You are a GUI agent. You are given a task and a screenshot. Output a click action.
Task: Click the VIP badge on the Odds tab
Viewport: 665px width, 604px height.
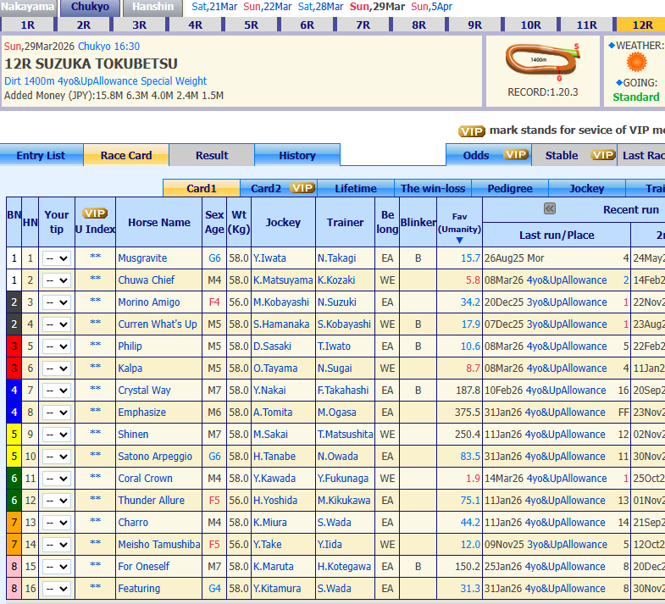coord(515,155)
